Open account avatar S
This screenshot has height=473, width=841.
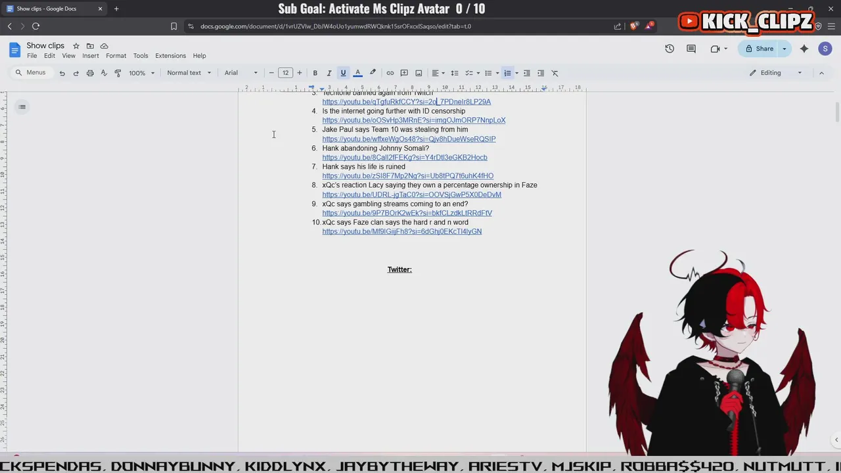(x=825, y=49)
